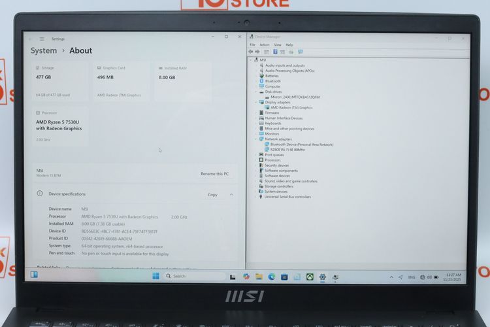This screenshot has height=327, width=490.
Task: Select Security devices category
Action: [x=276, y=165]
